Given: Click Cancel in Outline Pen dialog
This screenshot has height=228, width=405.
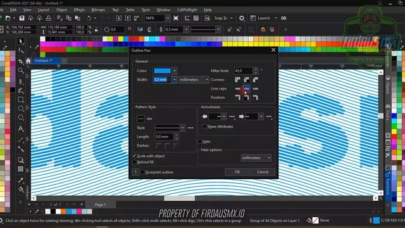Looking at the screenshot, I should point(263,172).
